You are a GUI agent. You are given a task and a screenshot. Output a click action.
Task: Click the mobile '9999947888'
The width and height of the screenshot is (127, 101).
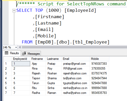(99, 88)
